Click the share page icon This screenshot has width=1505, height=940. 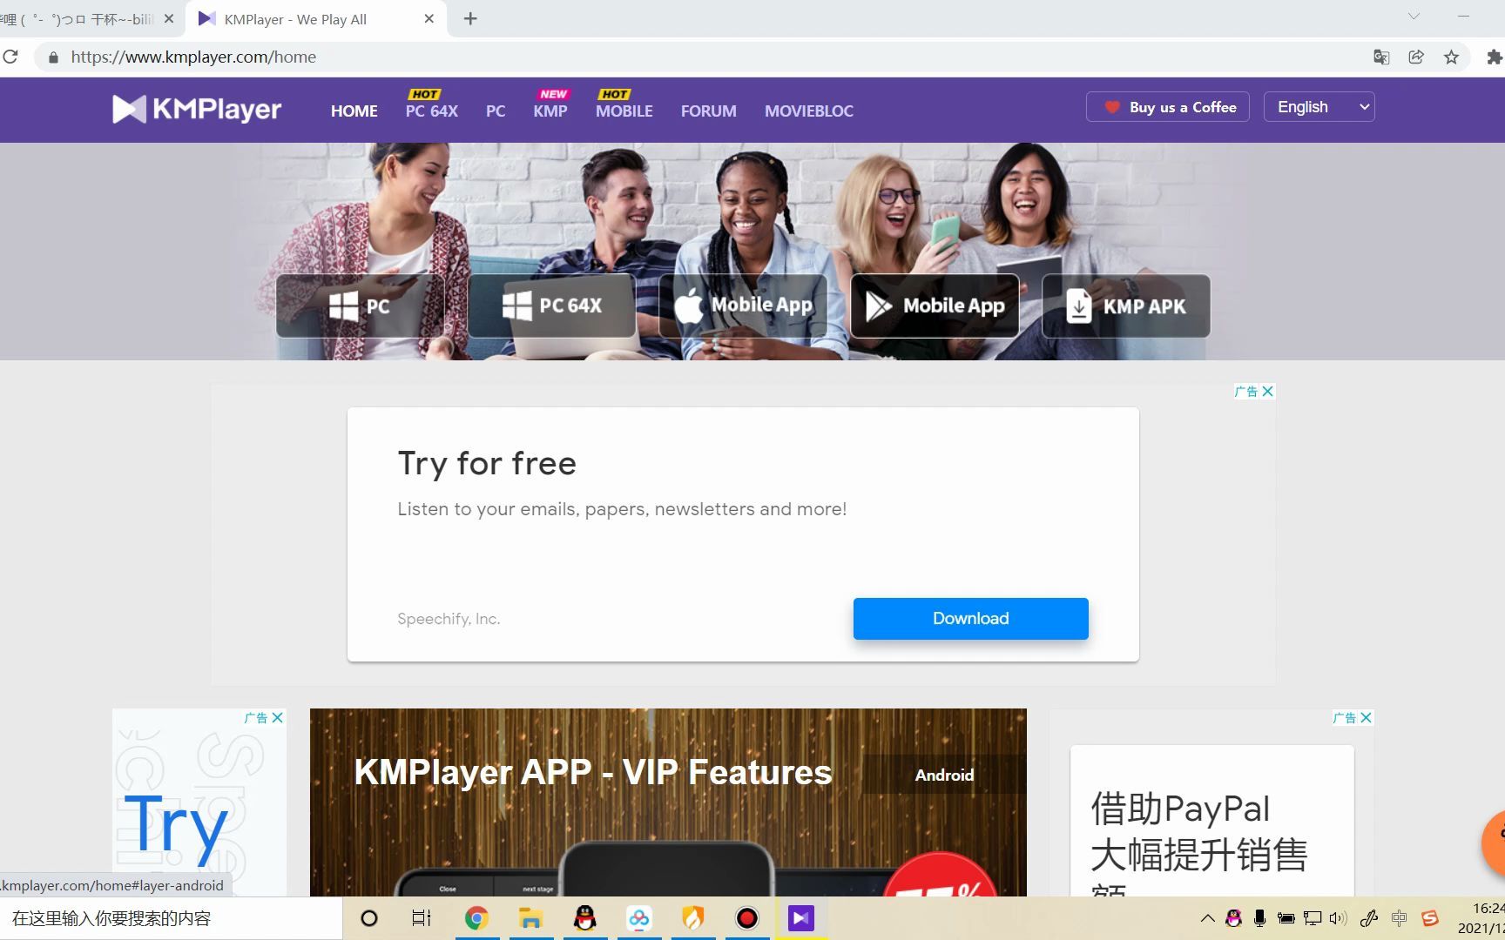click(1416, 57)
